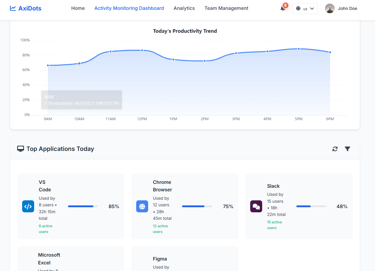375x271 pixels.
Task: Click the 'Chrome Browser' app name
Action: [163, 186]
